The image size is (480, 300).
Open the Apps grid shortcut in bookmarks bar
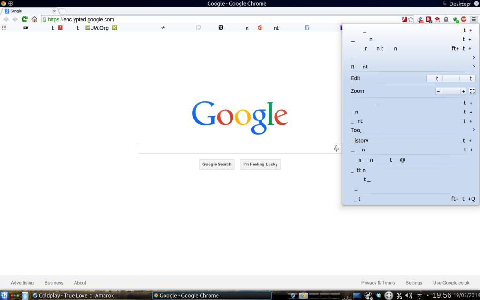pyautogui.click(x=4, y=28)
